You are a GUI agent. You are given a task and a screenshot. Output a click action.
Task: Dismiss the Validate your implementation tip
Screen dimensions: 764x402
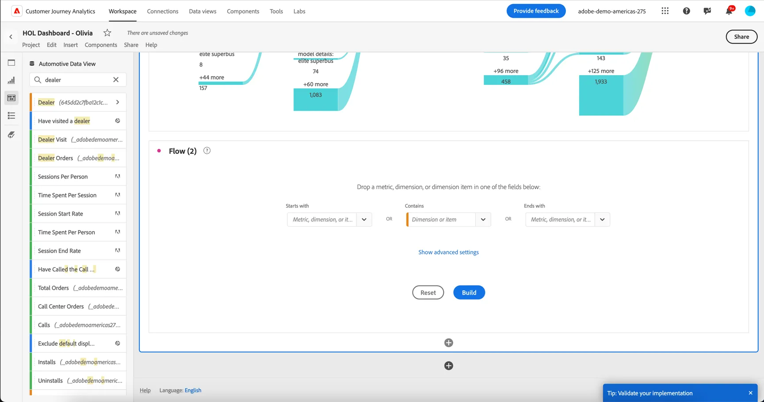coord(750,393)
